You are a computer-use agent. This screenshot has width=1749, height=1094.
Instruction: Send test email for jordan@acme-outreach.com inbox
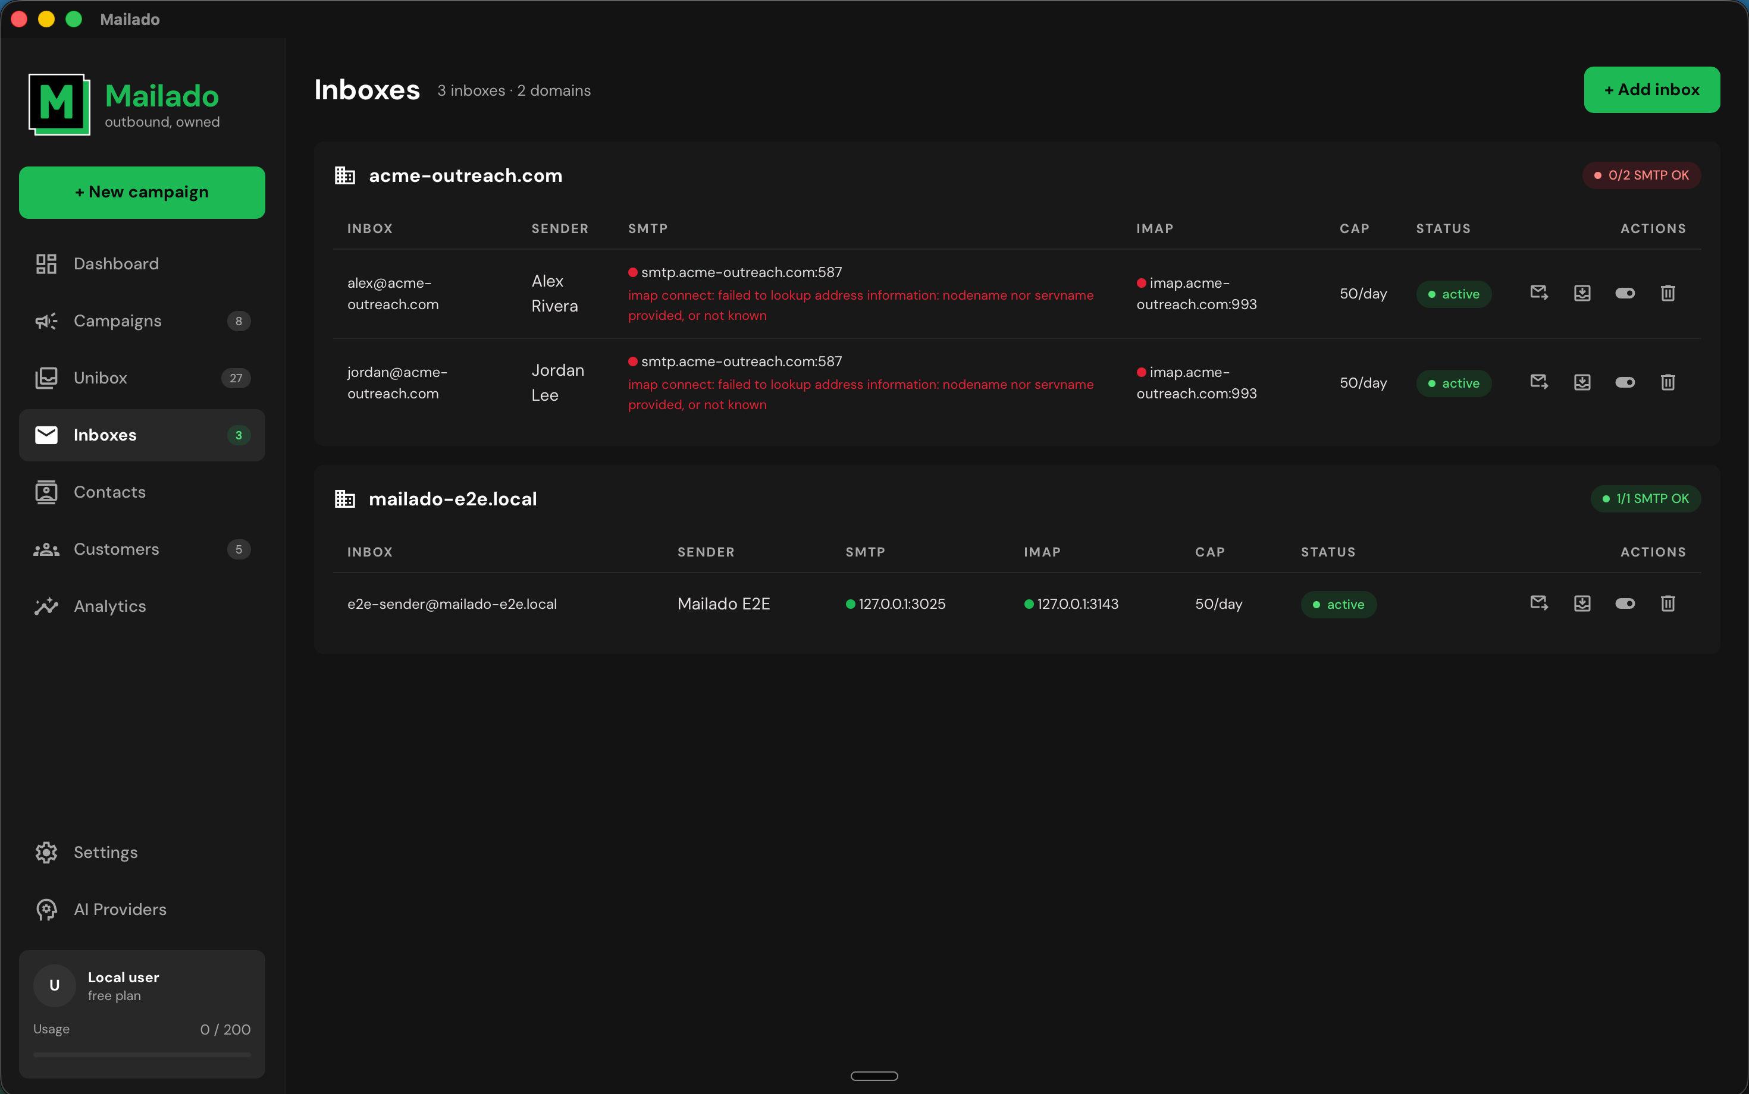point(1539,382)
